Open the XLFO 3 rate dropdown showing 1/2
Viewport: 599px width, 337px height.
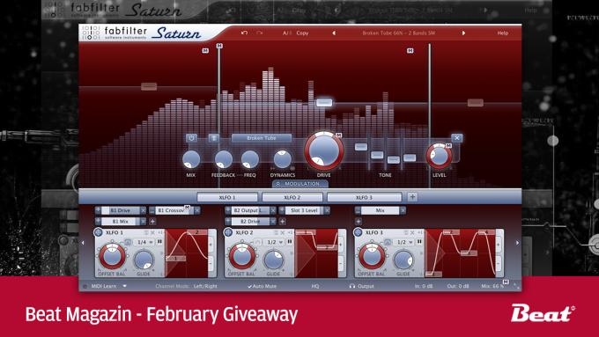404,242
